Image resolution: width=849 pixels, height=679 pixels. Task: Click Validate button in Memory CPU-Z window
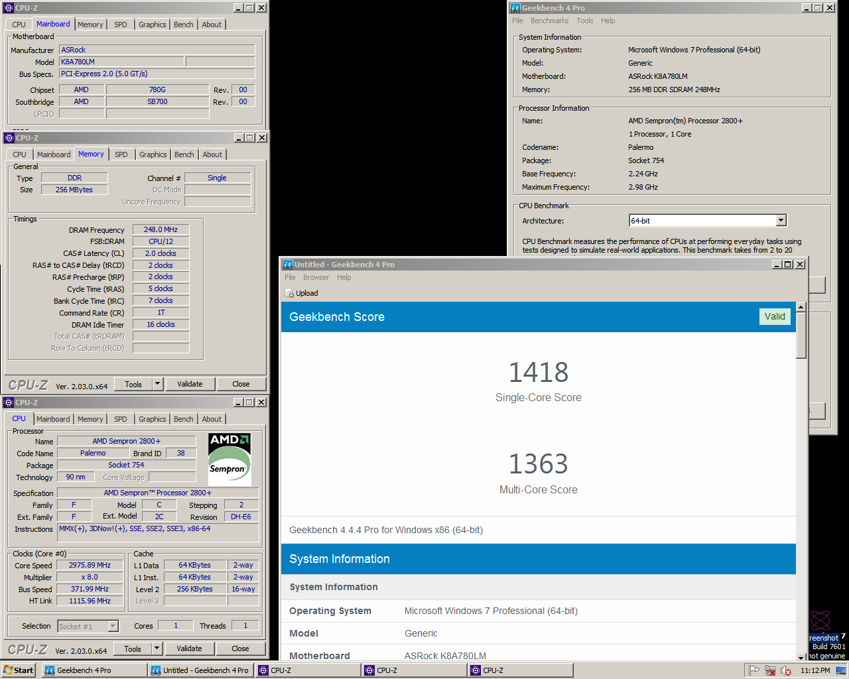click(x=190, y=384)
